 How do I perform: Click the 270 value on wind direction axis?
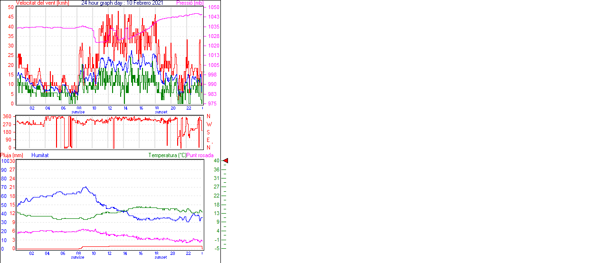click(7, 124)
